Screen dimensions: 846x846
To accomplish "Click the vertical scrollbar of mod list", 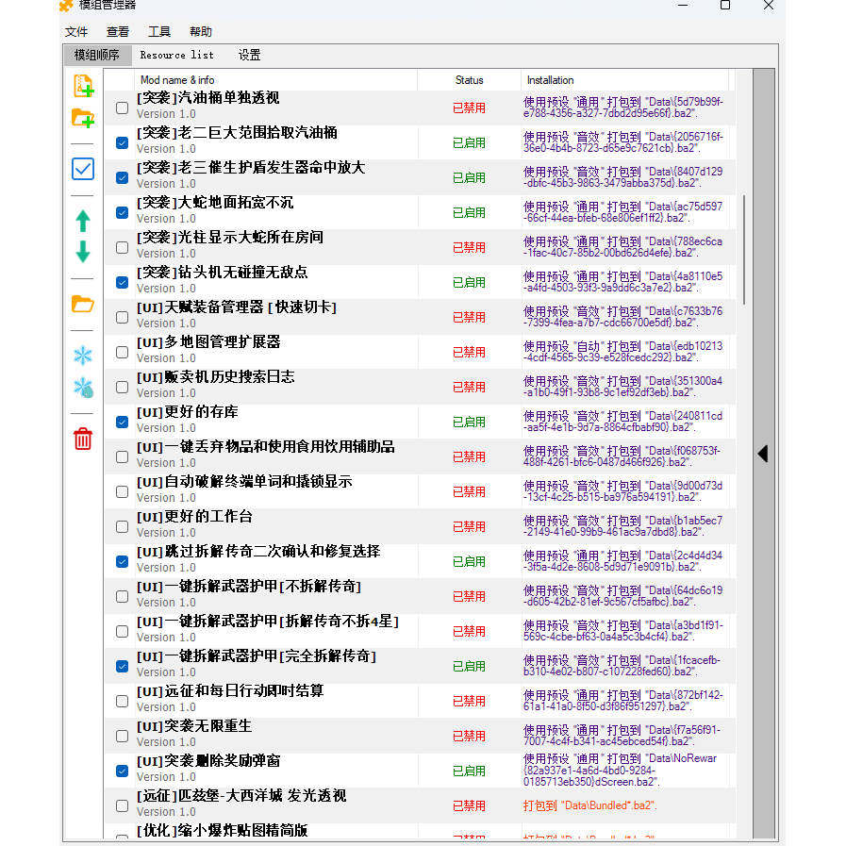I will (x=744, y=250).
